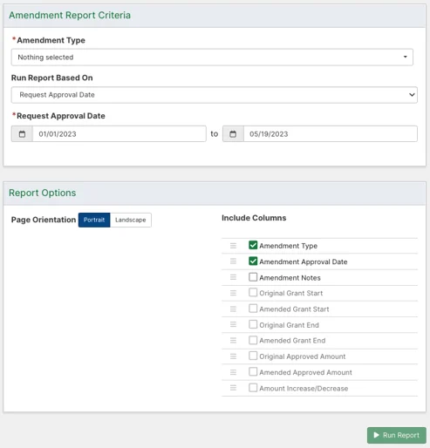The height and width of the screenshot is (448, 430).
Task: Enable the Amendment Notes column checkbox
Action: [253, 277]
